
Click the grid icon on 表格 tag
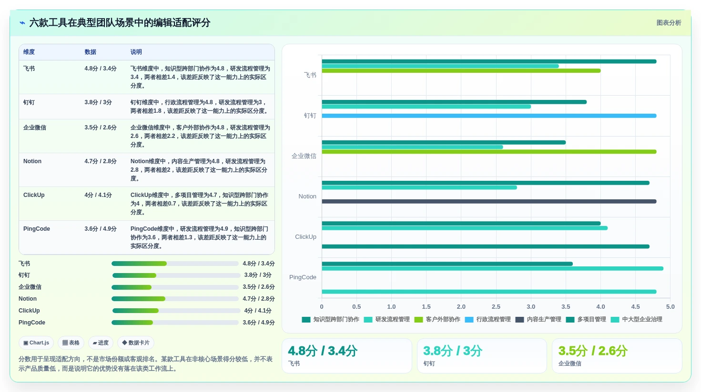pos(65,343)
